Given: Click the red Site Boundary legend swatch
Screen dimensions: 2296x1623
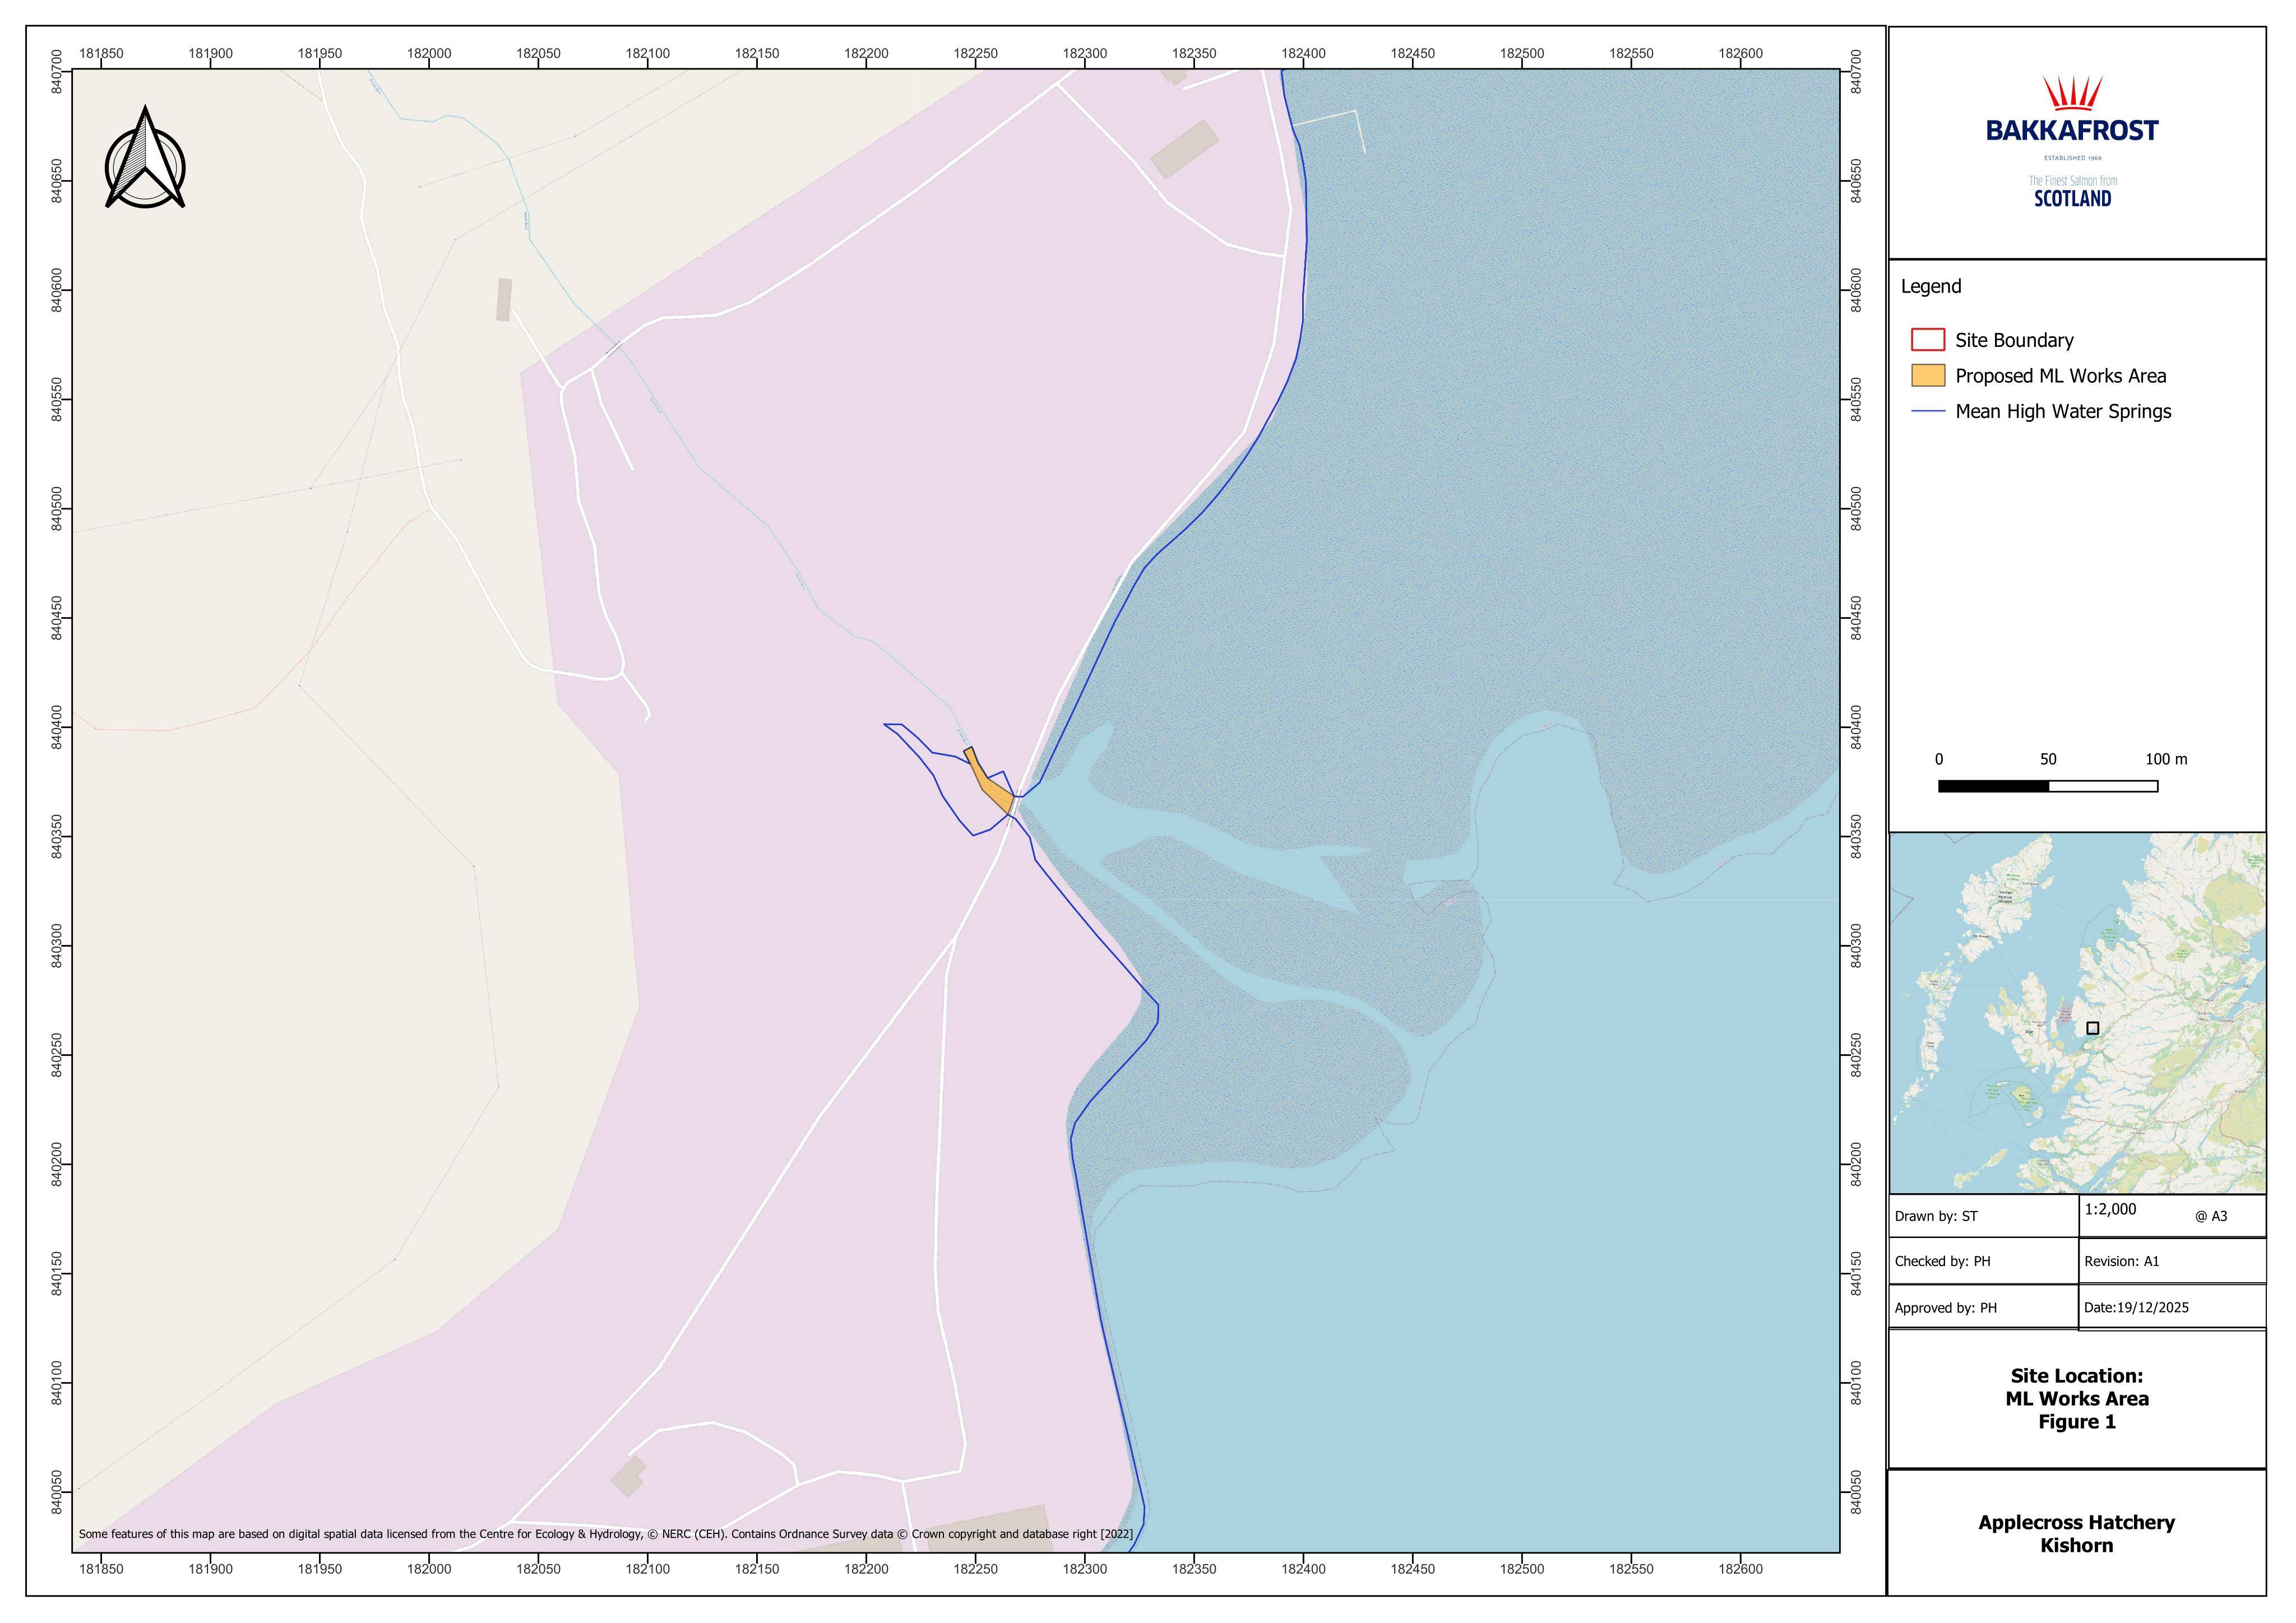Looking at the screenshot, I should click(1928, 340).
